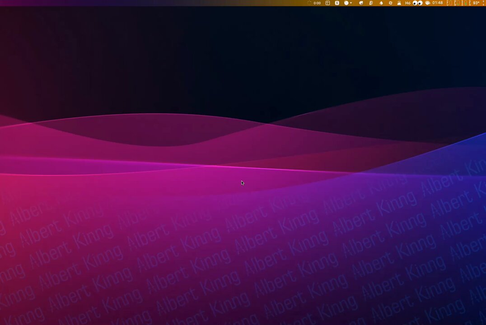486x325 pixels.
Task: Click the flask menu bar icon
Action: (399, 3)
